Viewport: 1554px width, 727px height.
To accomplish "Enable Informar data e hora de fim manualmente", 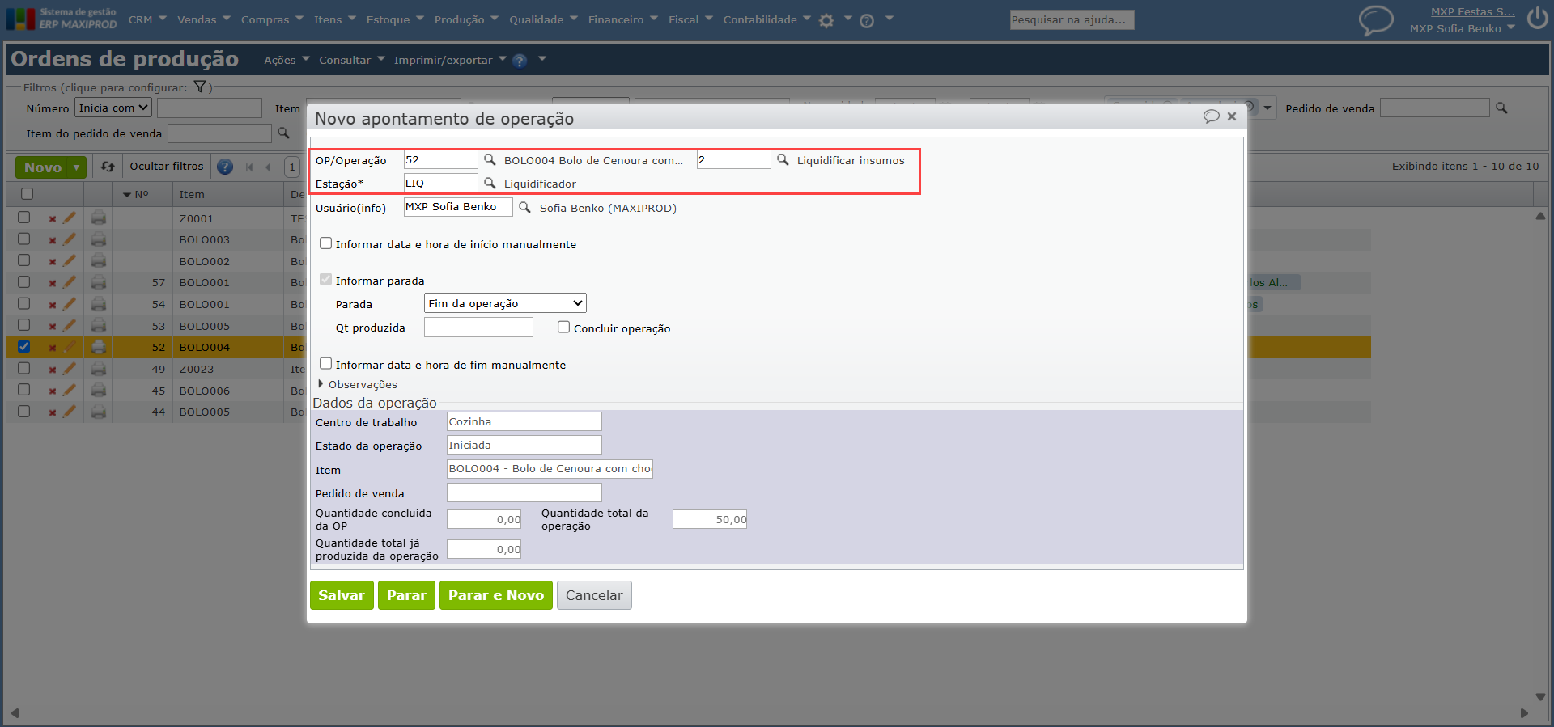I will (325, 363).
